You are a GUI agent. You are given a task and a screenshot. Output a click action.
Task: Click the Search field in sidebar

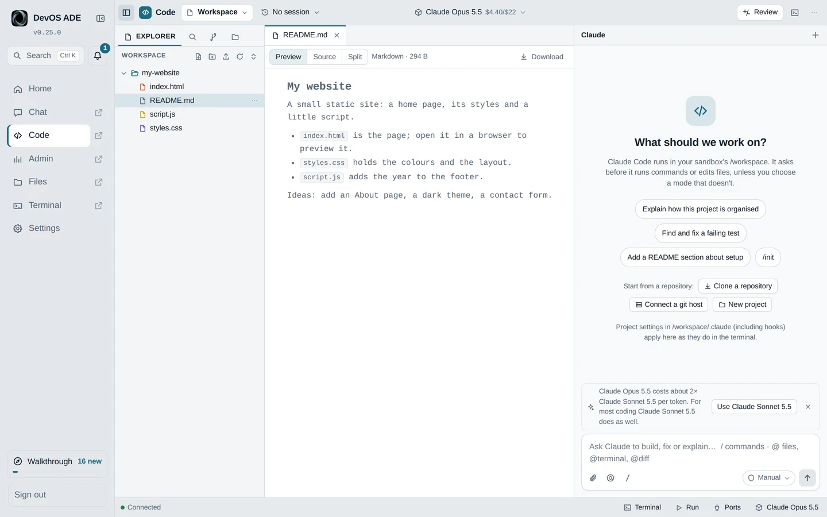(x=45, y=56)
